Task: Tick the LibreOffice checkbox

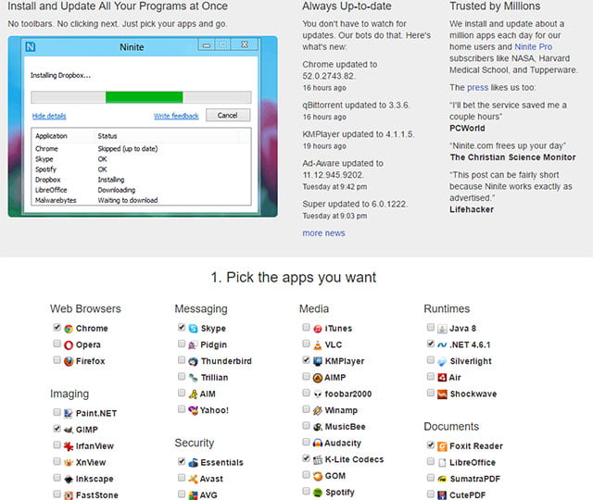Action: [x=431, y=462]
